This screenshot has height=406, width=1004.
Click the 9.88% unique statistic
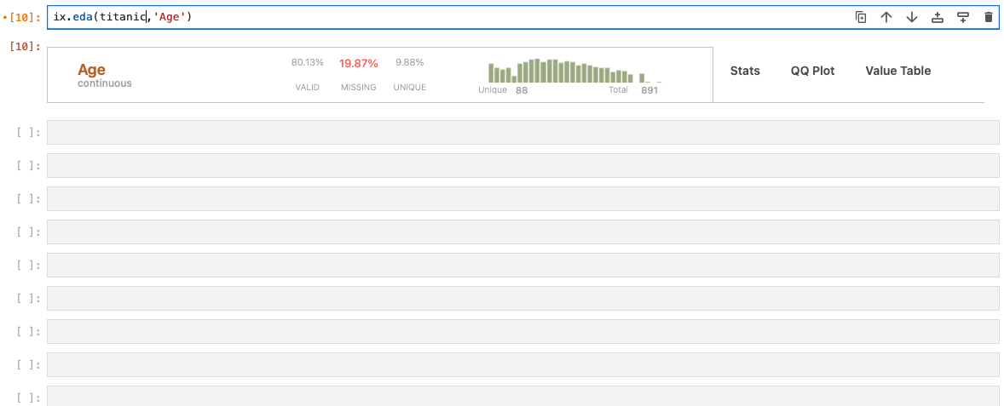tap(409, 63)
